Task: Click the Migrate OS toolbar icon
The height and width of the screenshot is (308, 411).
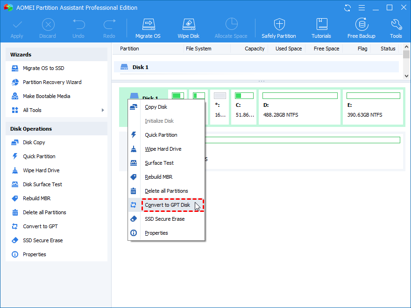Action: pos(148,28)
